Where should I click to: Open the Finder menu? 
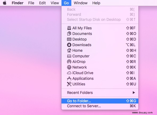pyautogui.click(x=18, y=3)
